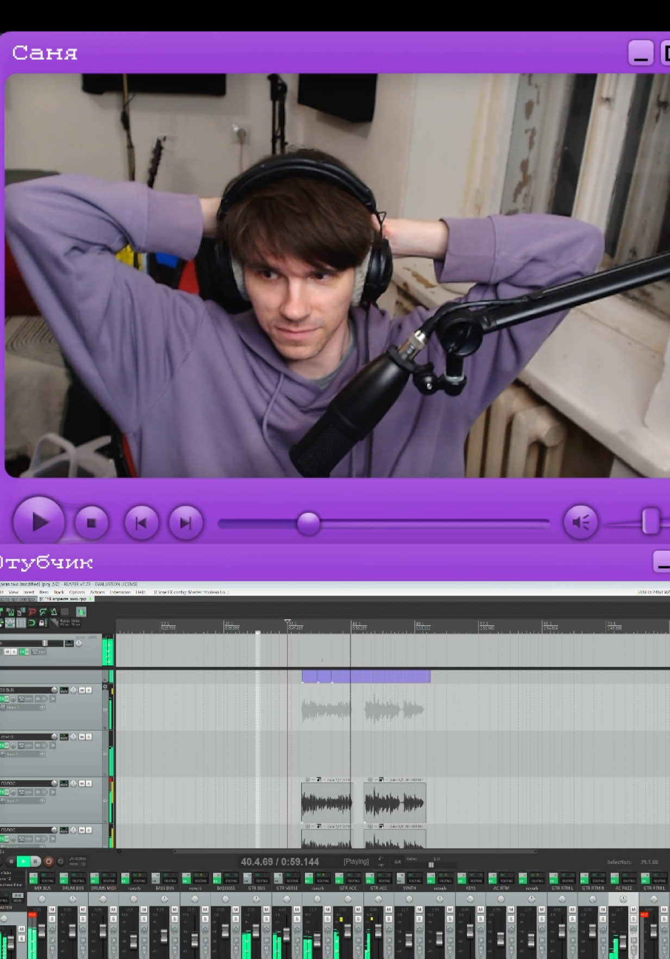Viewport: 670px width, 959px height.
Task: Click the KEYS strip volume fader
Action: pyautogui.click(x=470, y=931)
